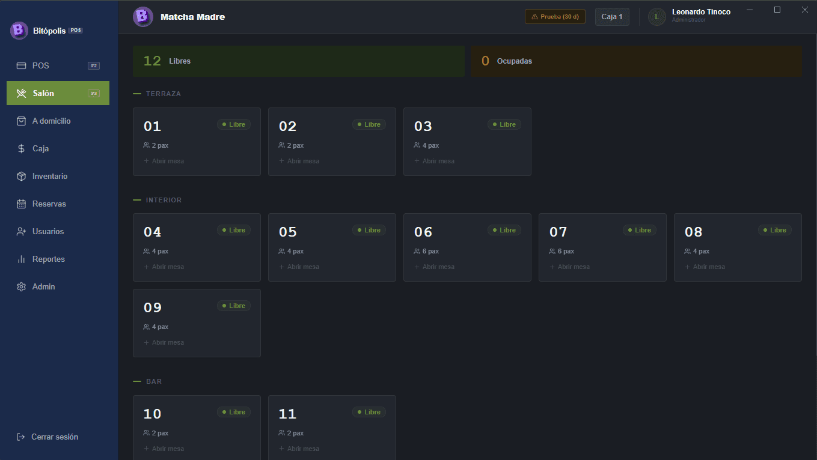
Task: Go to A domicilio in the sidebar
Action: 58,121
